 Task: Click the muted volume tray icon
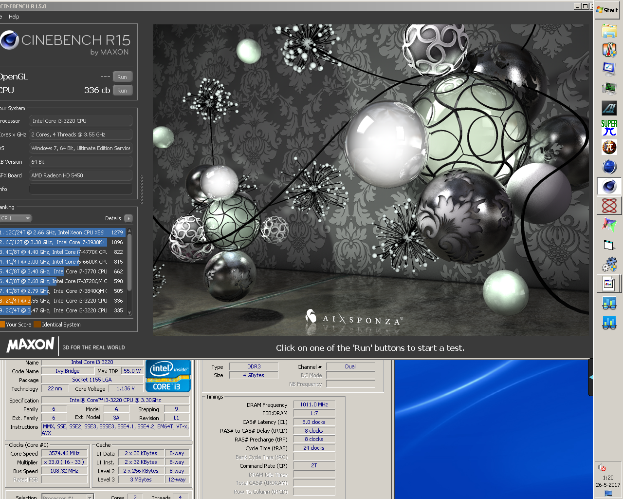click(x=602, y=468)
